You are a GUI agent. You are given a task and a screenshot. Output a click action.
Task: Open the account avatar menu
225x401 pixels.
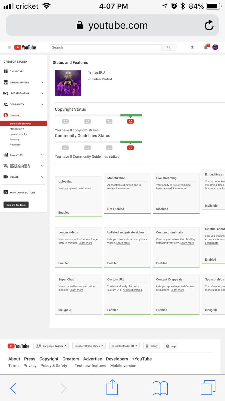(x=215, y=47)
